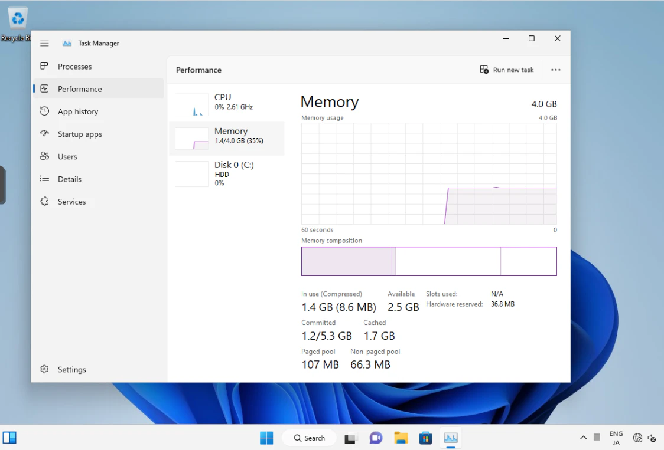Select the Performance page

pyautogui.click(x=99, y=89)
